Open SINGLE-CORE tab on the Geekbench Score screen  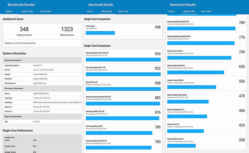click(27, 12)
